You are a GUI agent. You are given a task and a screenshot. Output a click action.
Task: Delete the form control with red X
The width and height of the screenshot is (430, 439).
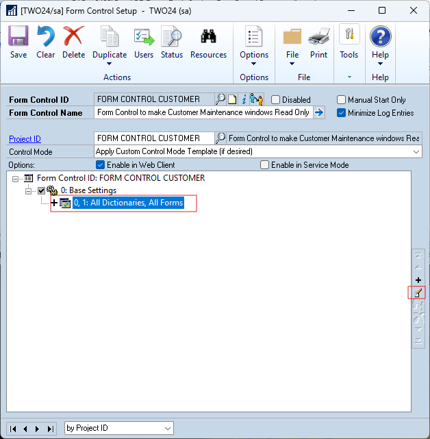coord(73,36)
